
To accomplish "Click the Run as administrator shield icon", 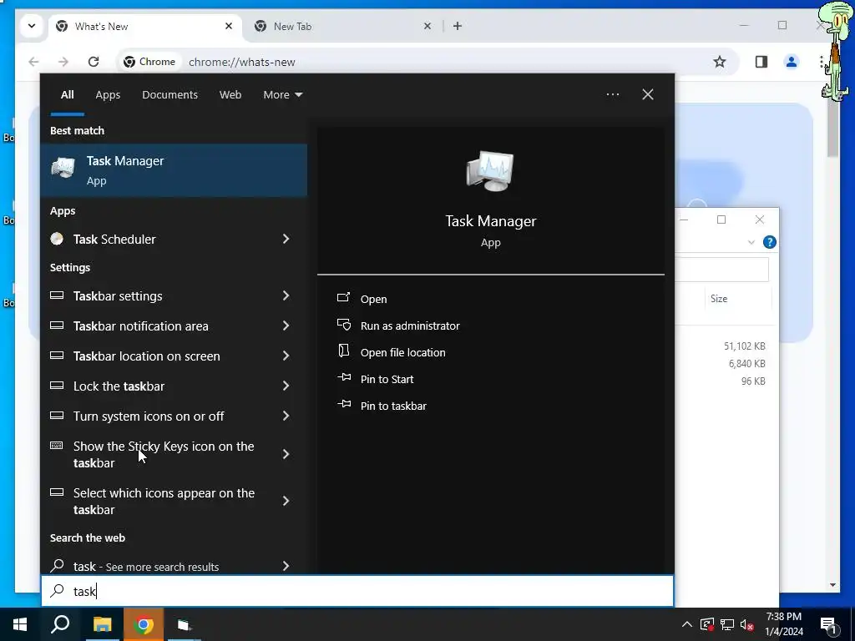I will 343,325.
